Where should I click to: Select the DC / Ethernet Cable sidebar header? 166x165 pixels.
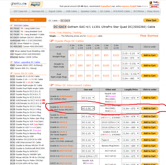click(x=28, y=20)
